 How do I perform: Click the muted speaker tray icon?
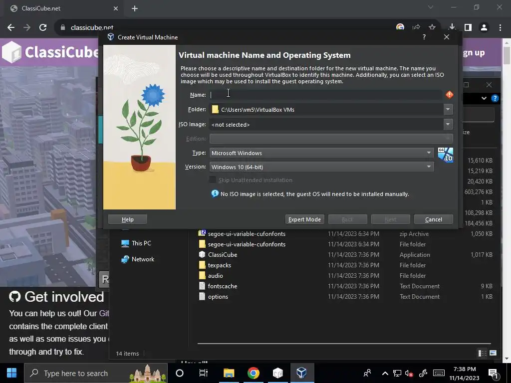[x=409, y=373]
